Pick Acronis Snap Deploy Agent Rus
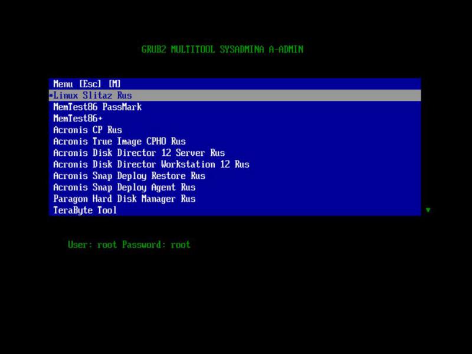Viewport: 472px width, 354px height. coord(235,187)
